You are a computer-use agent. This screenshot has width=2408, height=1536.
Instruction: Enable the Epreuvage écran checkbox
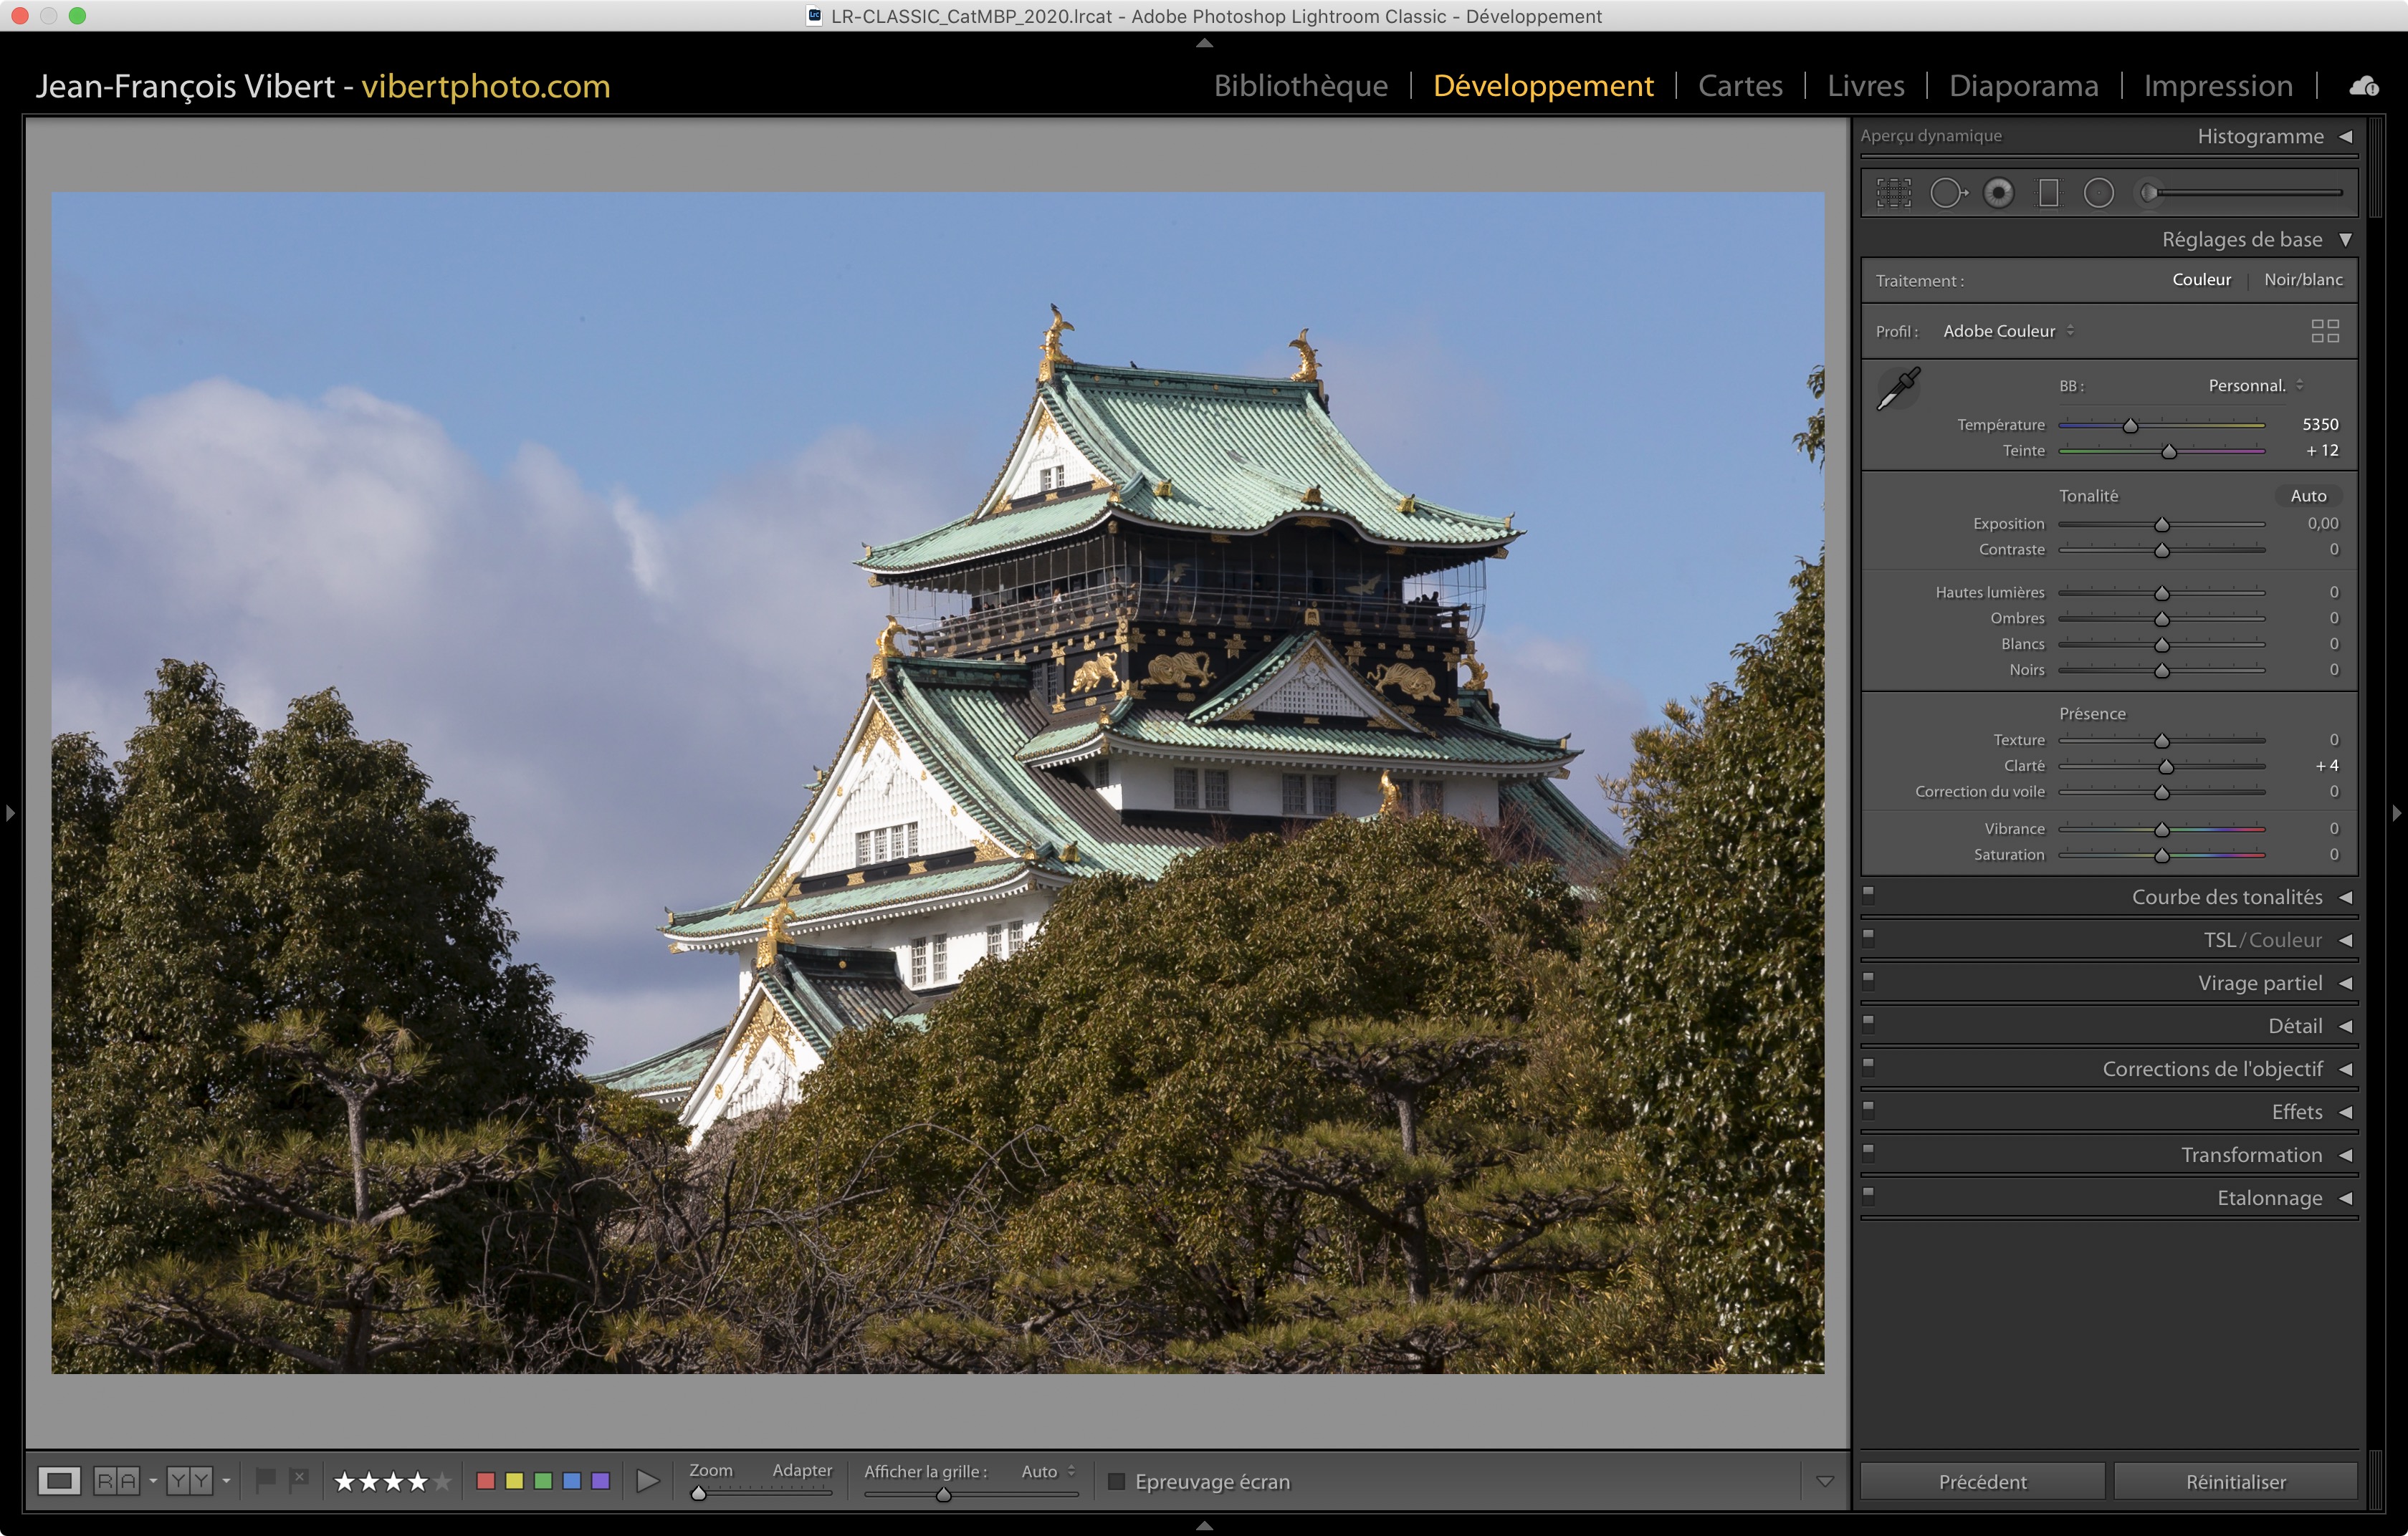point(1117,1481)
